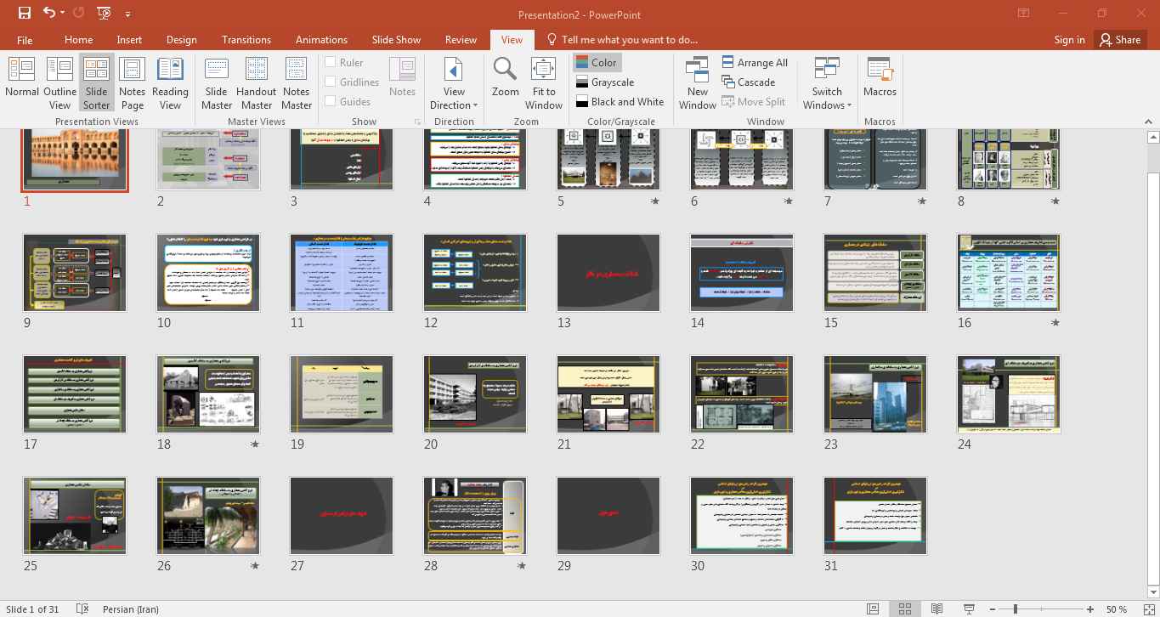Click the Arrange All button
This screenshot has height=617, width=1160.
[755, 62]
